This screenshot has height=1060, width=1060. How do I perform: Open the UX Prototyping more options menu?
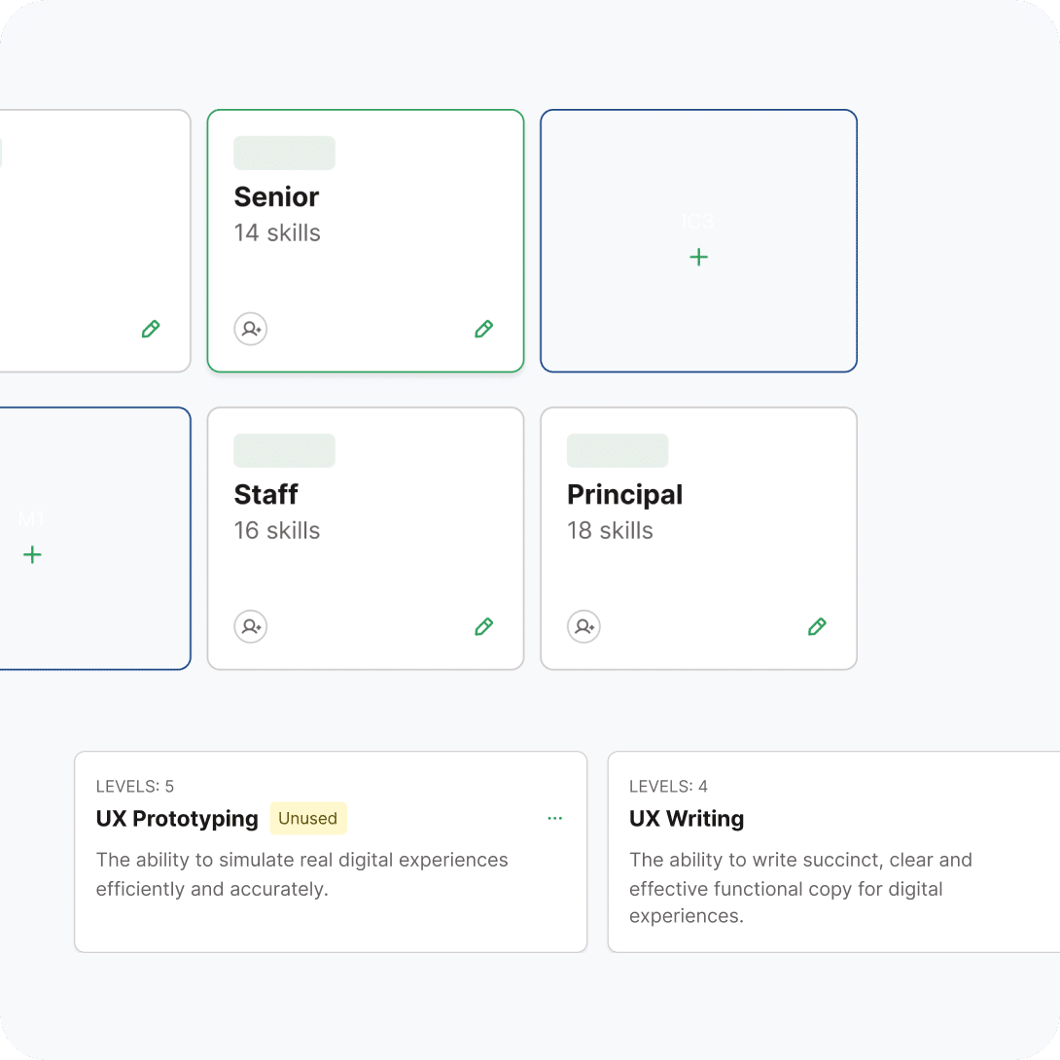tap(554, 819)
